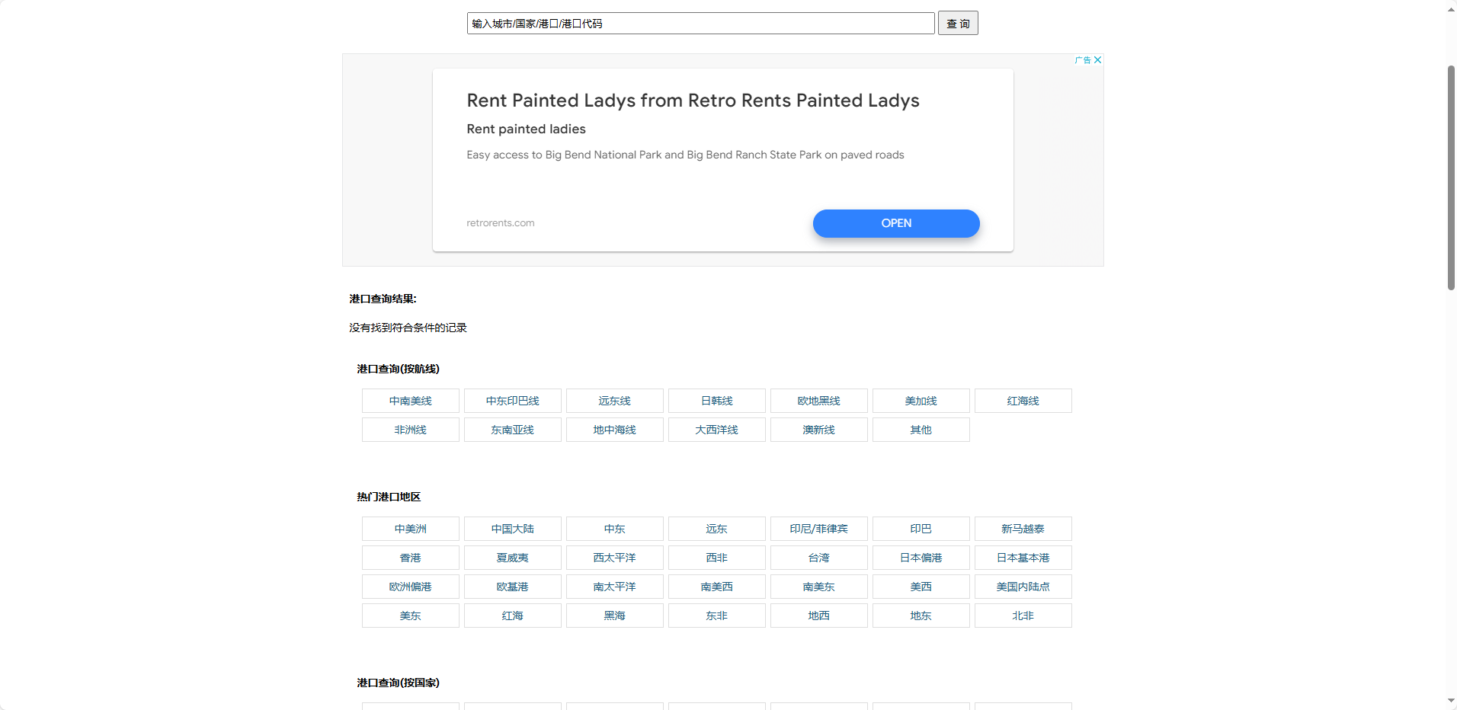Select the 印尼/菲律宾 region
The image size is (1457, 710).
819,529
